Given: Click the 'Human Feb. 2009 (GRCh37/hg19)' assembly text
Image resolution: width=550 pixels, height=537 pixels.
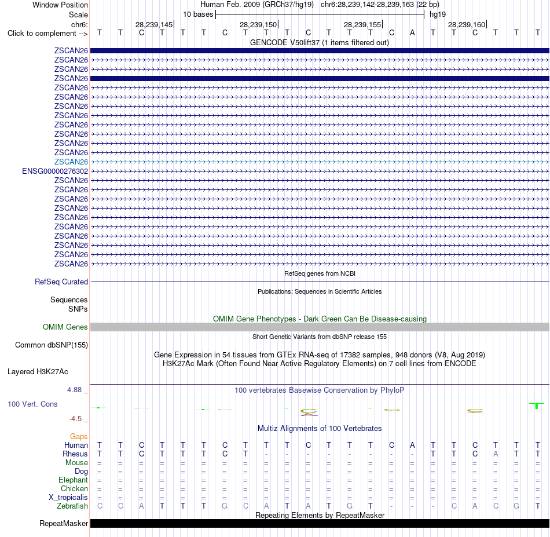Looking at the screenshot, I should click(256, 5).
